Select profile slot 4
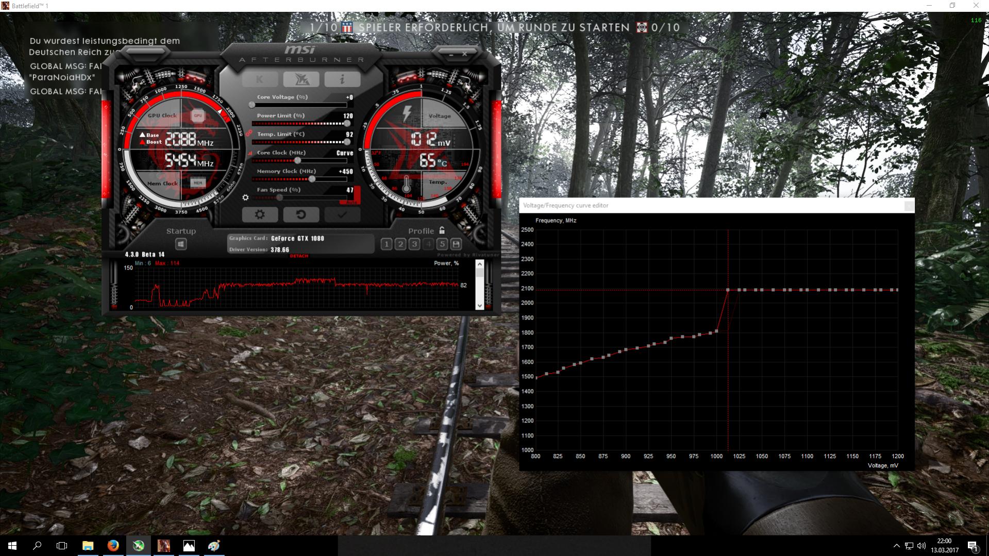This screenshot has height=556, width=989. [x=428, y=244]
